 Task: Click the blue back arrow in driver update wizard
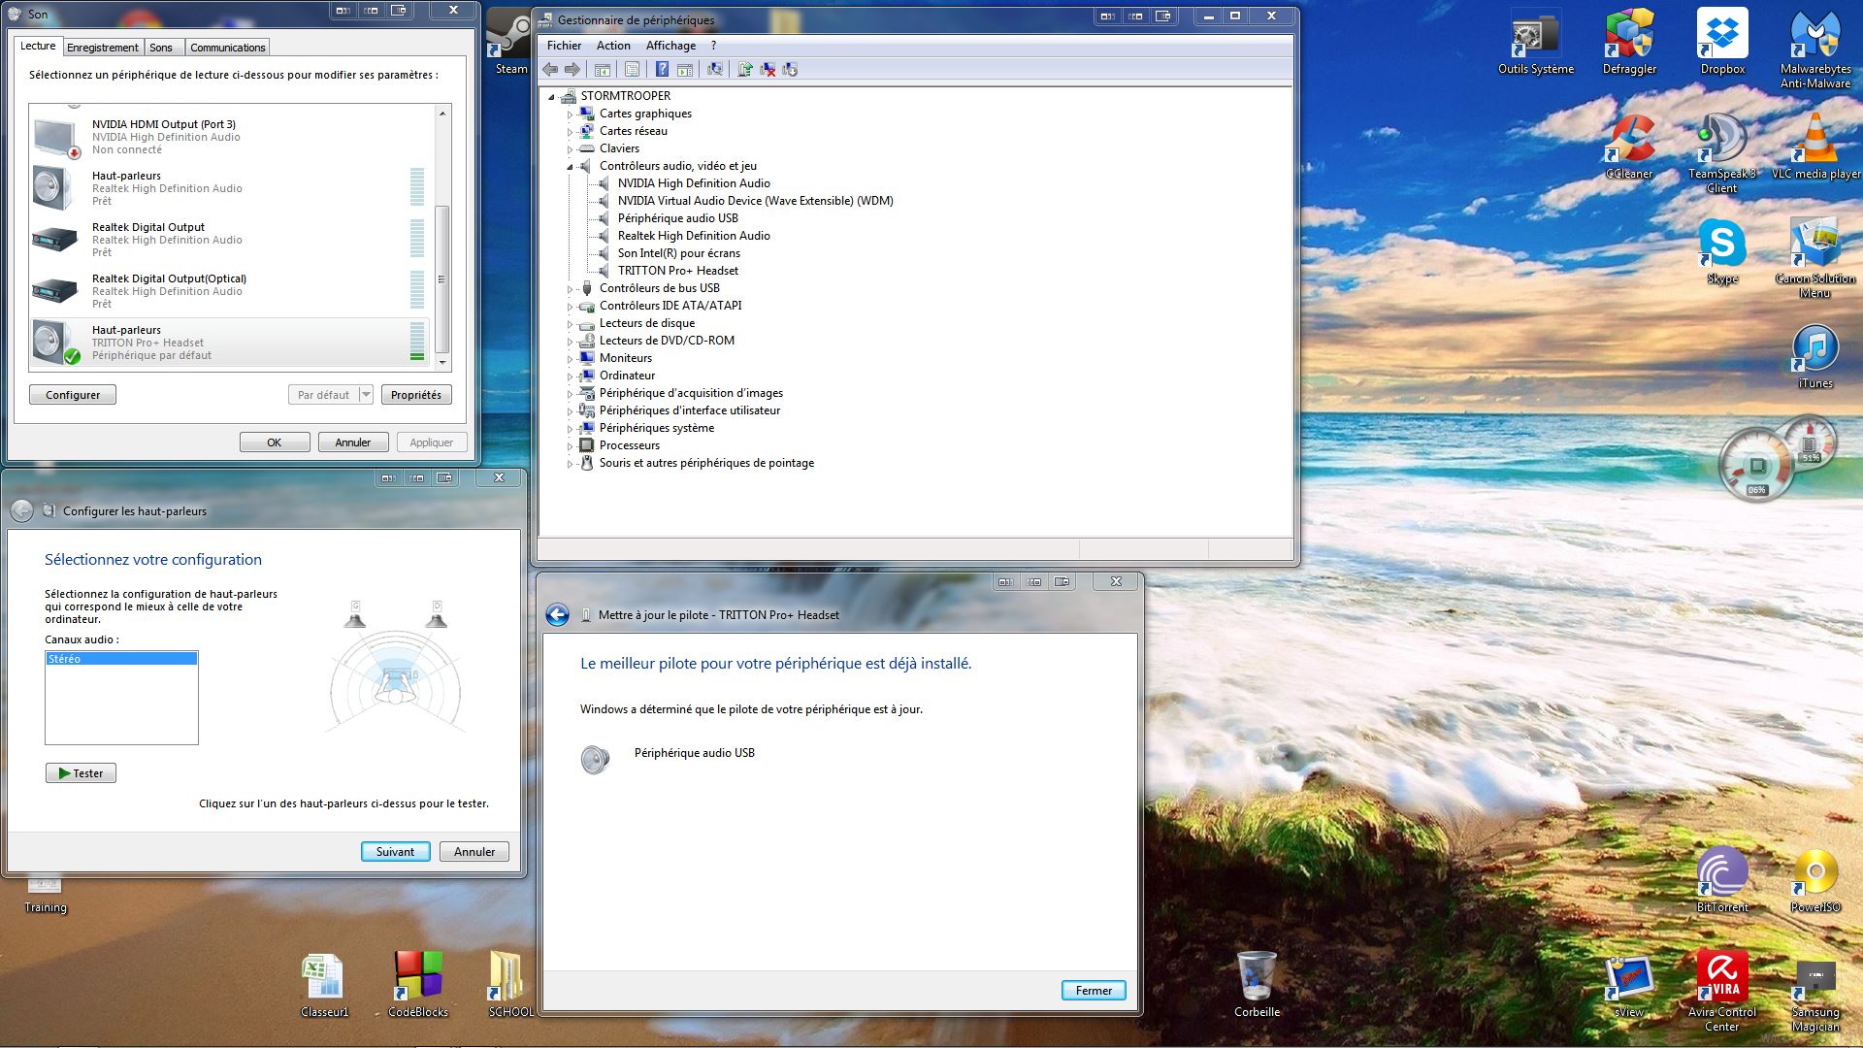click(x=557, y=615)
